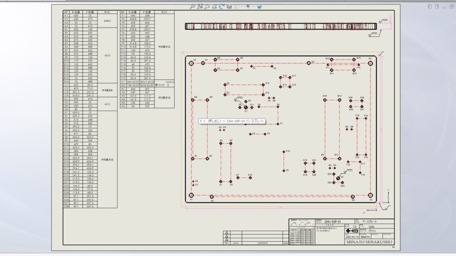456x256 pixels.
Task: Select drawing number 2341-03P-01 in title block
Action: tap(332, 221)
